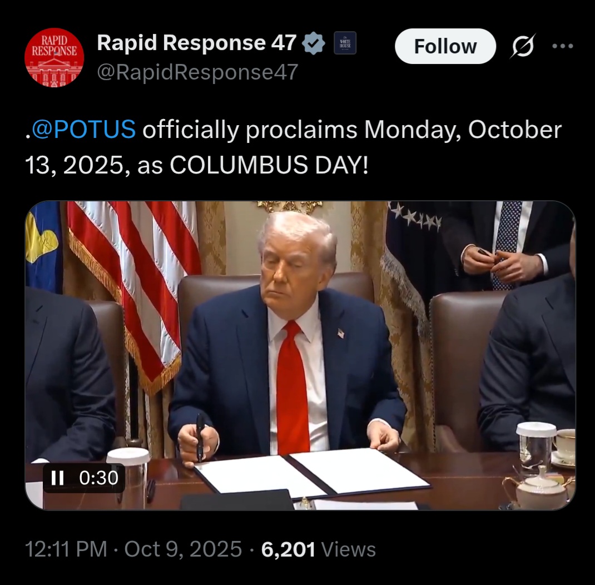Click the red necktie in the video
Image resolution: width=595 pixels, height=585 pixels.
pyautogui.click(x=292, y=387)
